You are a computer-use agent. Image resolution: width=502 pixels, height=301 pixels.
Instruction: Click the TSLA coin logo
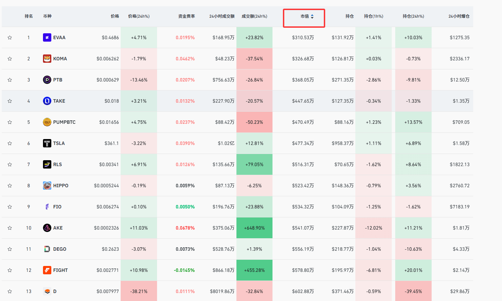(x=47, y=143)
